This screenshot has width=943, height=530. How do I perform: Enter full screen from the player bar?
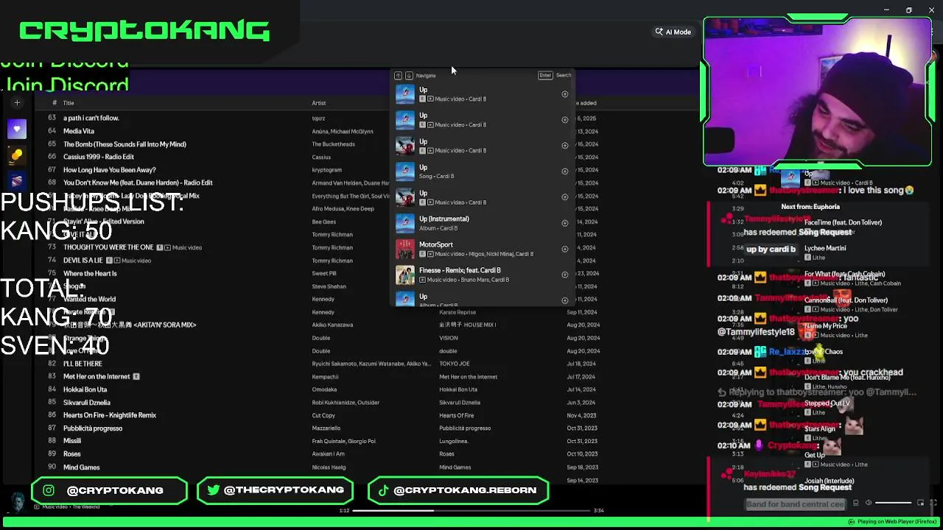[x=933, y=503]
